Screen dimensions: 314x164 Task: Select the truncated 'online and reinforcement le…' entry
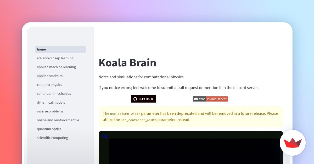click(59, 120)
